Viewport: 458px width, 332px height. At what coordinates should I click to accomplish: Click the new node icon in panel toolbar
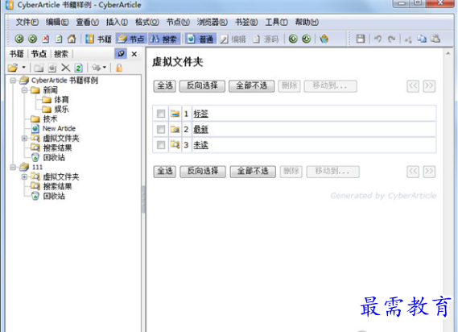point(52,68)
